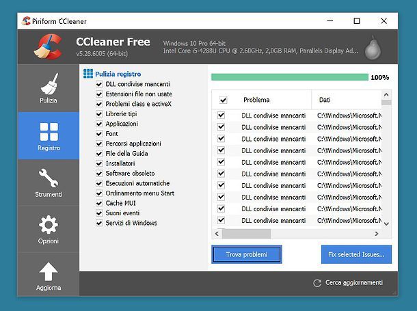Uncheck the last fully visible result checkbox
417x311 pixels.
click(221, 220)
